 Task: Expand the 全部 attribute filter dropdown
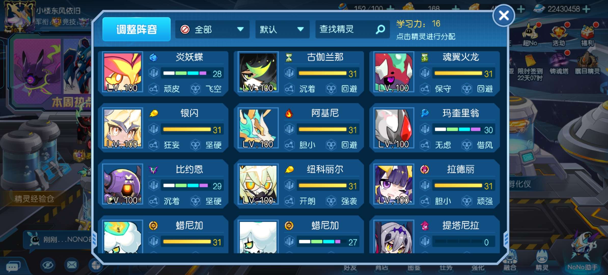[212, 30]
